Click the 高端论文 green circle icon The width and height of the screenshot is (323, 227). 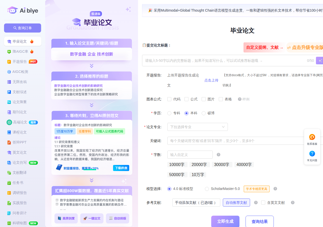click(9, 122)
